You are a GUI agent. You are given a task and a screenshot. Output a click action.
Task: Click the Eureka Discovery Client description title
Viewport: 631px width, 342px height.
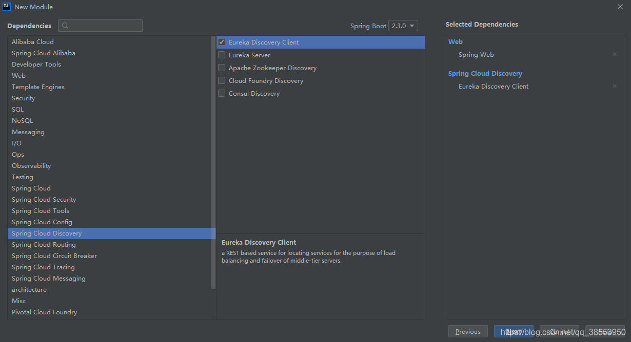point(259,243)
